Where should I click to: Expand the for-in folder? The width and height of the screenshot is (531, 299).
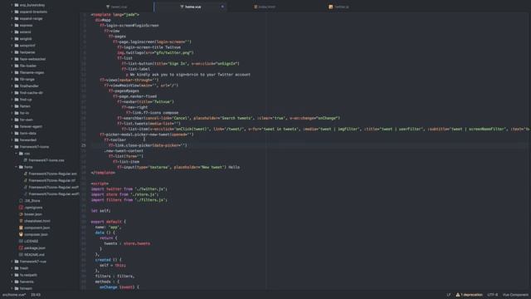pos(12,113)
